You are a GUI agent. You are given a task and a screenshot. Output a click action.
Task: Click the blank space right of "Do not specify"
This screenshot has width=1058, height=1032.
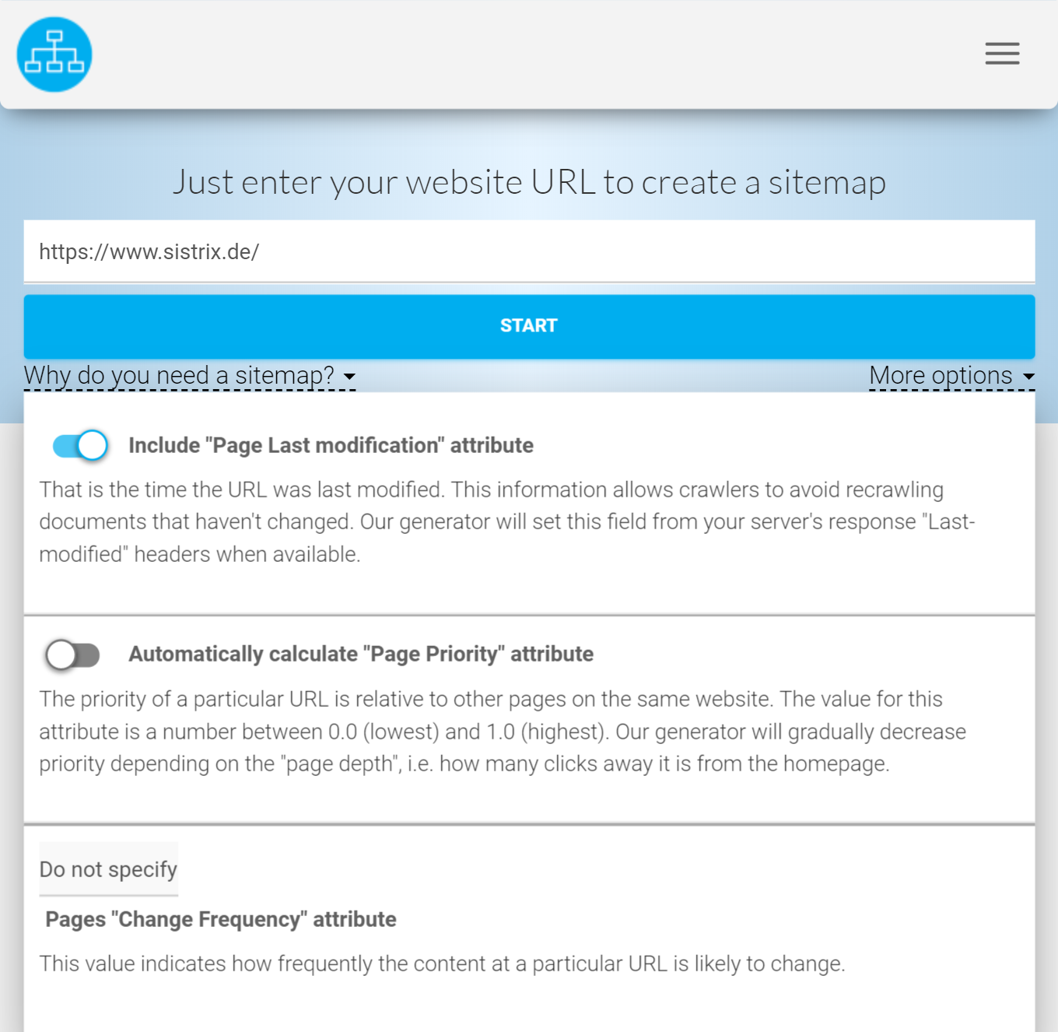pyautogui.click(x=607, y=869)
